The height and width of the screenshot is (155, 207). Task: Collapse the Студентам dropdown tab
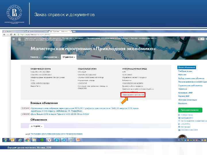69,57
